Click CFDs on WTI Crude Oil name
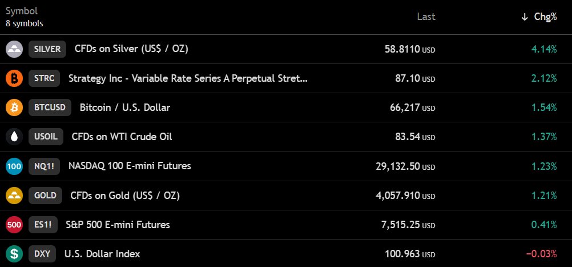Screen dimensions: 572x267 pos(122,137)
